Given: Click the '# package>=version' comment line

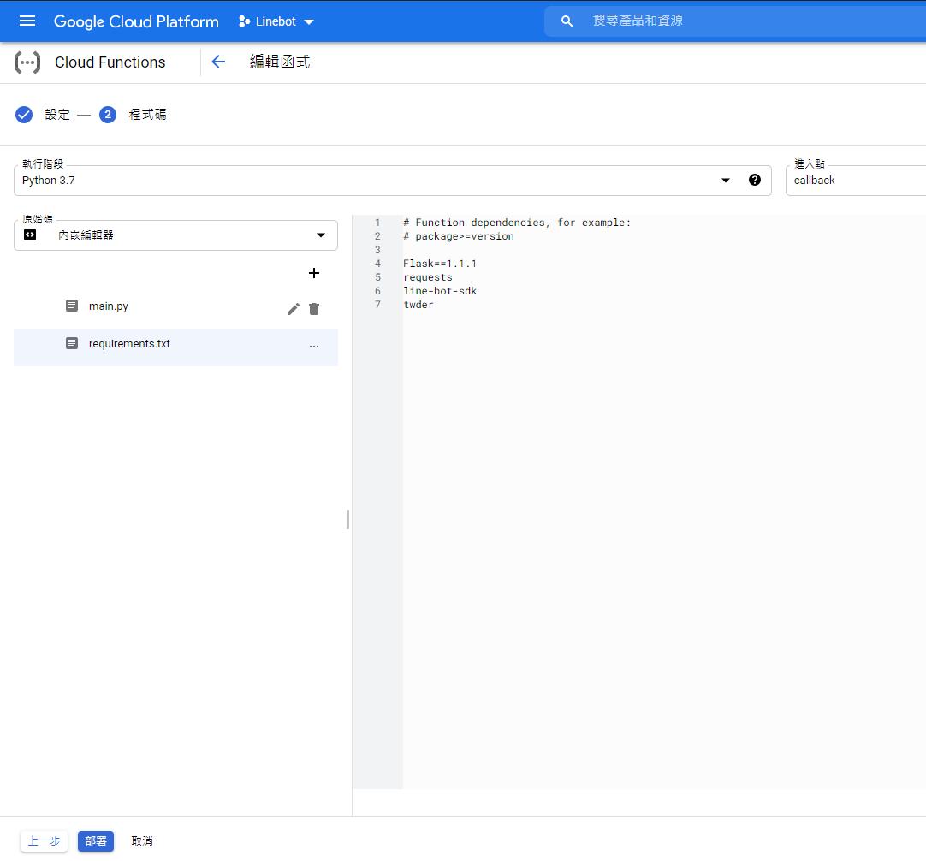Looking at the screenshot, I should tap(458, 235).
